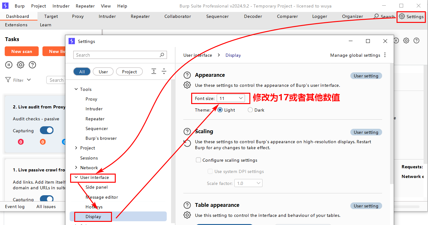Open the View menu

tap(106, 6)
